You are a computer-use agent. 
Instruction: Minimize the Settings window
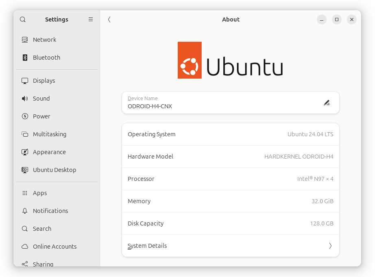pos(322,19)
